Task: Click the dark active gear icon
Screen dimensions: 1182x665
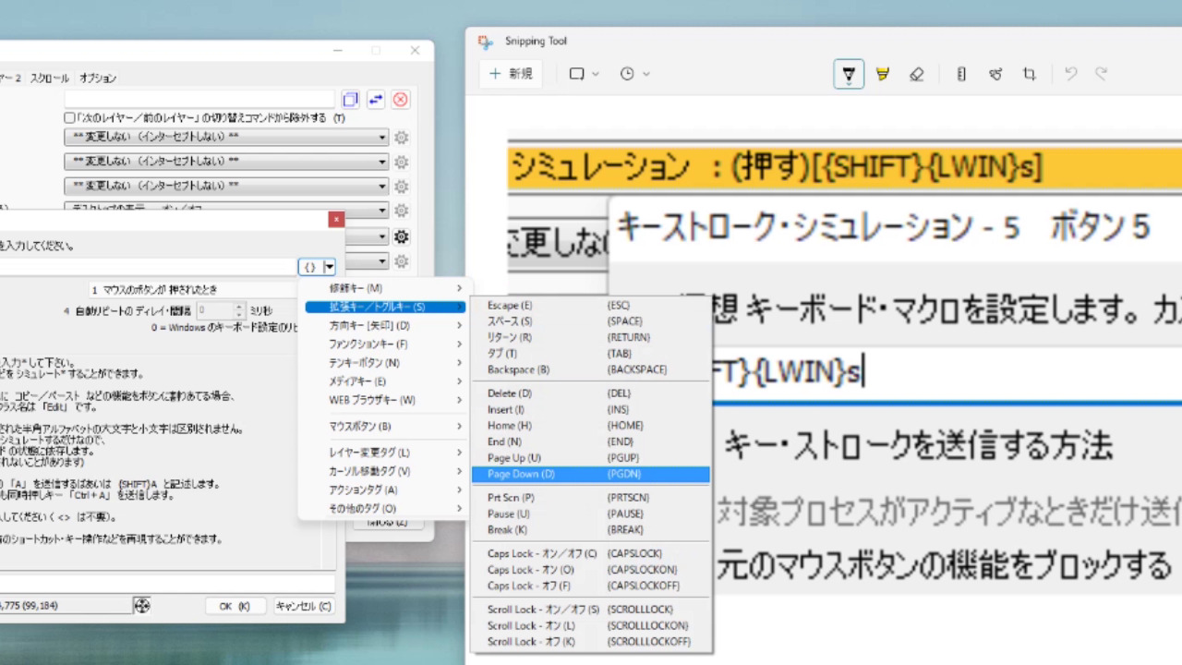Action: click(x=402, y=236)
